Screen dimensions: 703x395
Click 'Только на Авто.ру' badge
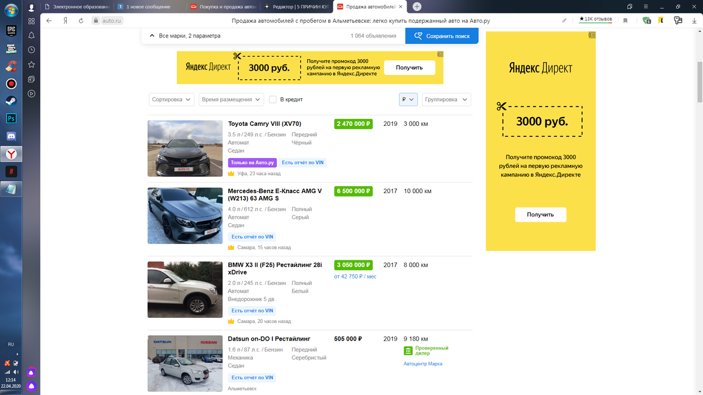click(252, 163)
